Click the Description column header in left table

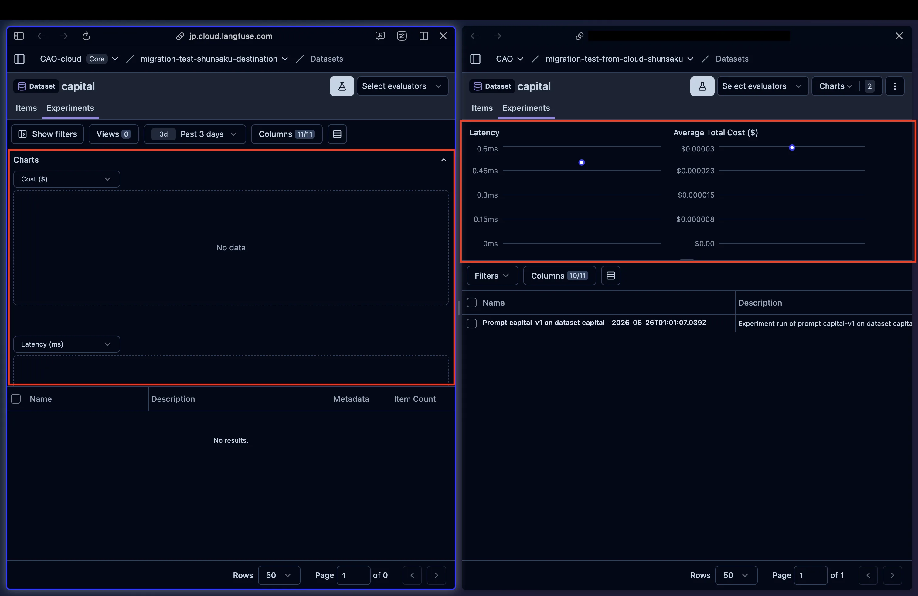pos(173,399)
